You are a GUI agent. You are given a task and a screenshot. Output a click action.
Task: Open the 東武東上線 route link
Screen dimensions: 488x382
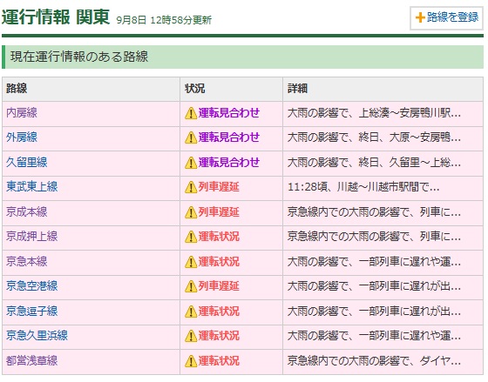click(32, 187)
